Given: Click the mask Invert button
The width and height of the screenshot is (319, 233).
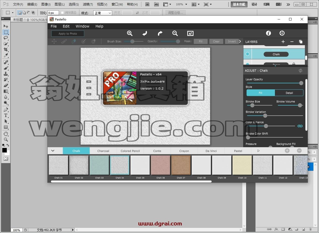Looking at the screenshot, I should [x=232, y=41].
